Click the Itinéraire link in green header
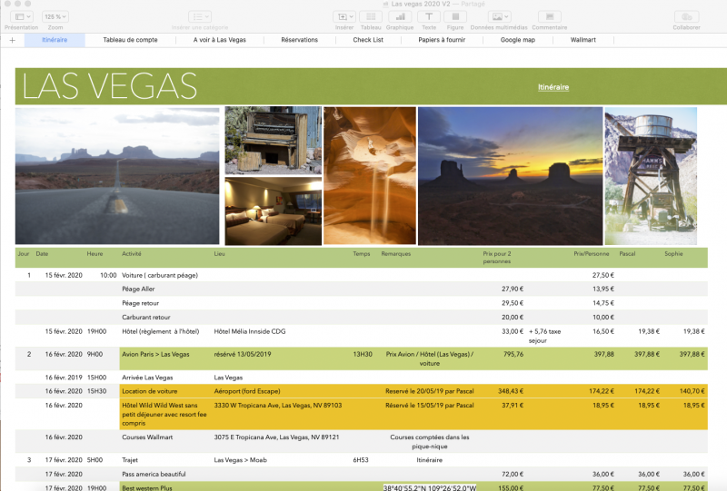 click(x=553, y=87)
